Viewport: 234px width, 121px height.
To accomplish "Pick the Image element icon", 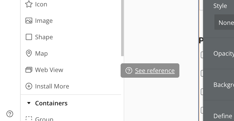I will [x=29, y=21].
